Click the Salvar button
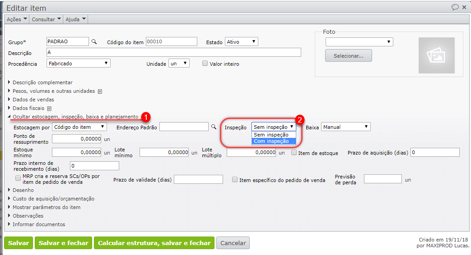 click(x=19, y=243)
